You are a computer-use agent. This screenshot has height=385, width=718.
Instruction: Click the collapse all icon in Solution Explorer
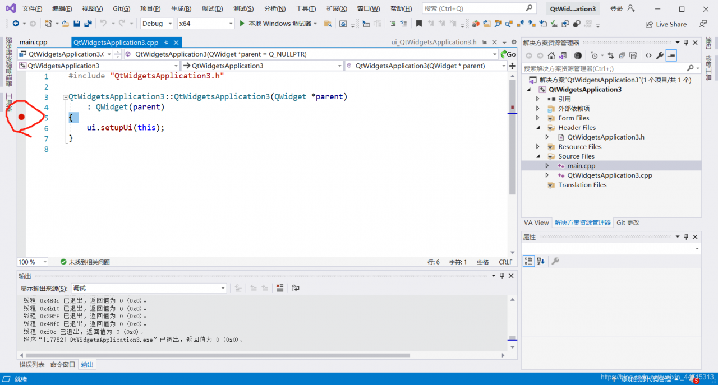click(622, 55)
